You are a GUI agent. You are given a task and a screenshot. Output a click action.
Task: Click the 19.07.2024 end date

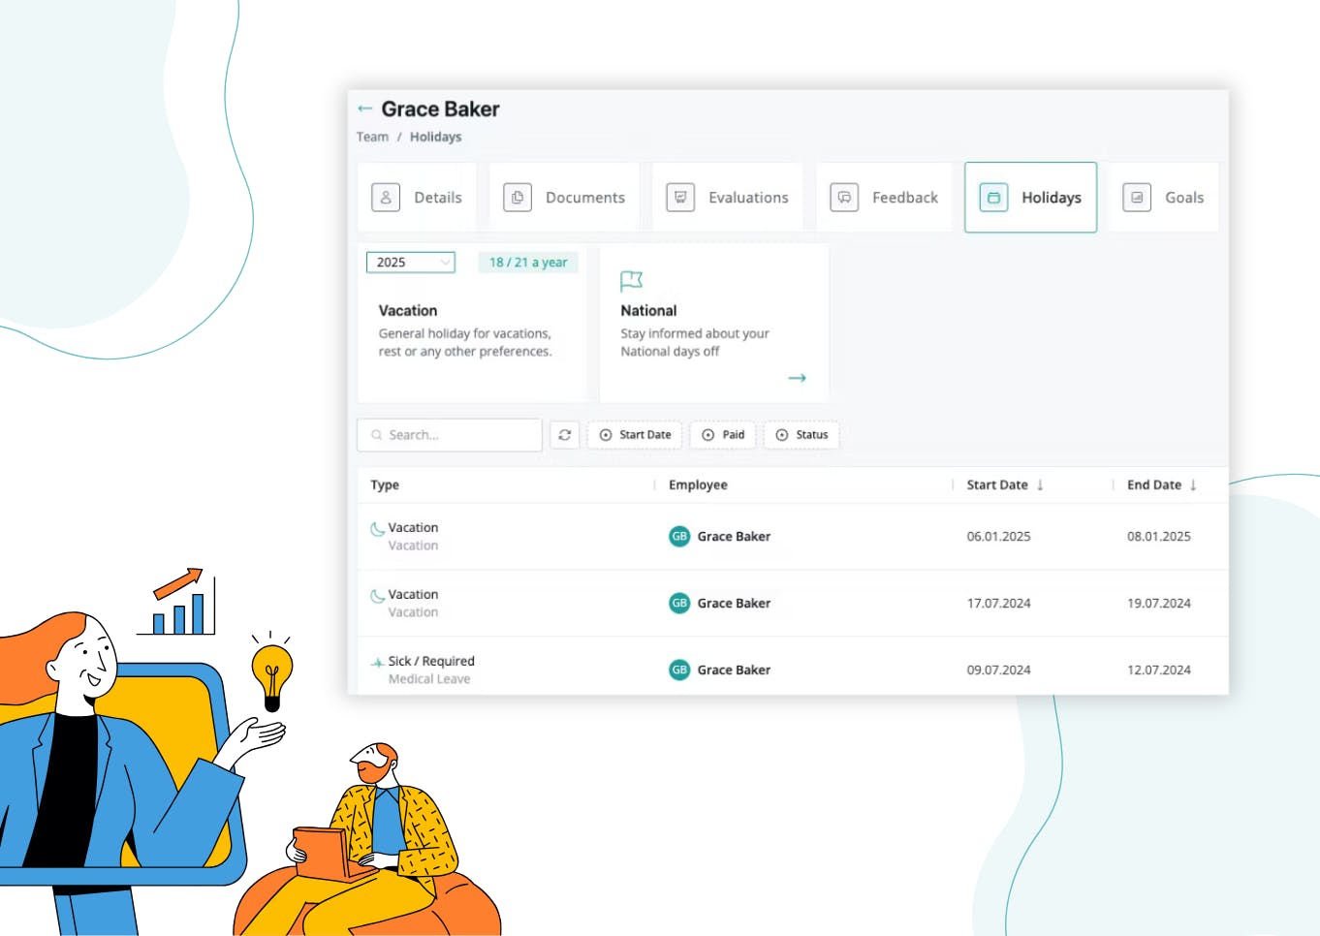(x=1159, y=604)
